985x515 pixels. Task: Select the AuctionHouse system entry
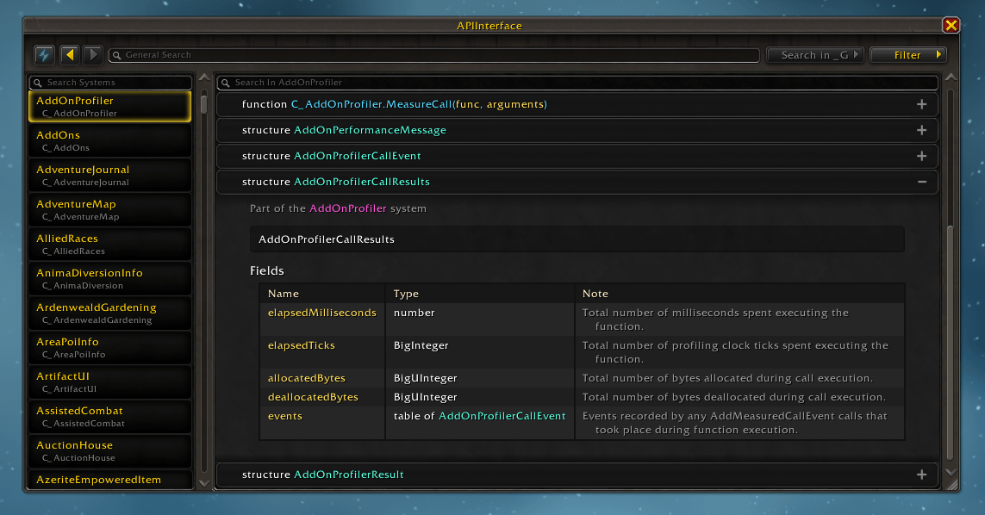click(x=110, y=450)
